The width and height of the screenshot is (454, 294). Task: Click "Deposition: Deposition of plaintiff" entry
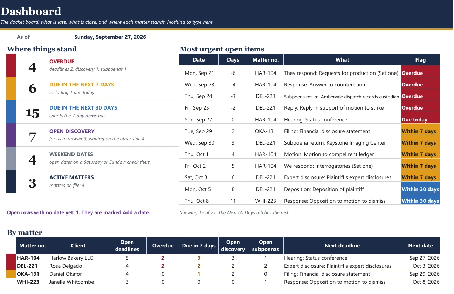324,189
